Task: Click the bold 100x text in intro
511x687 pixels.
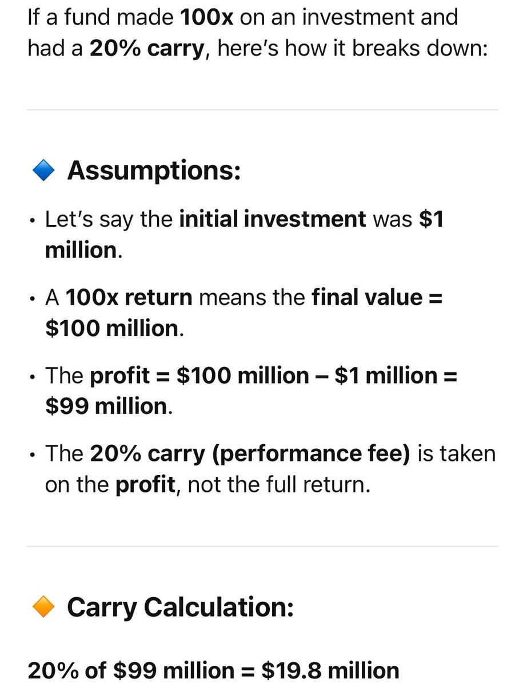Action: [x=207, y=17]
